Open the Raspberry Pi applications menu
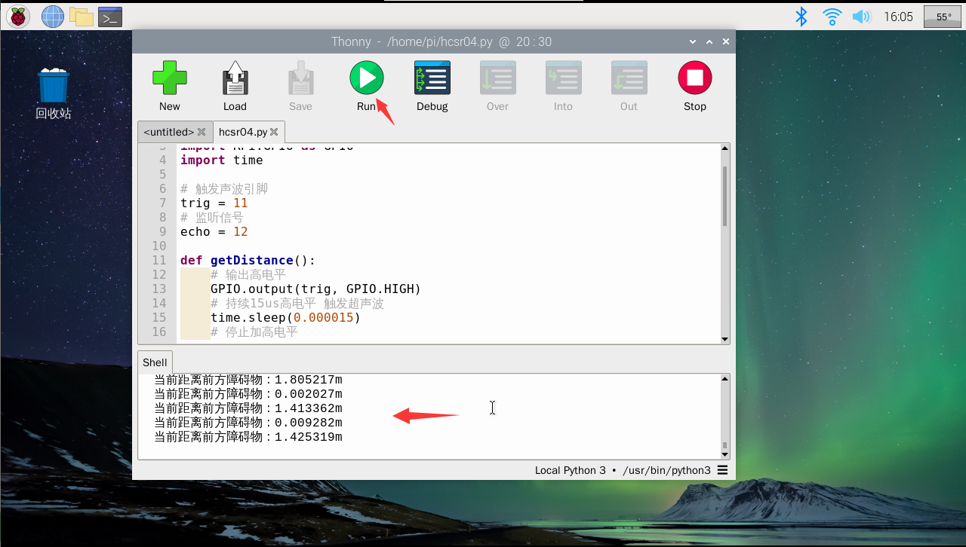This screenshot has width=966, height=547. pos(17,17)
